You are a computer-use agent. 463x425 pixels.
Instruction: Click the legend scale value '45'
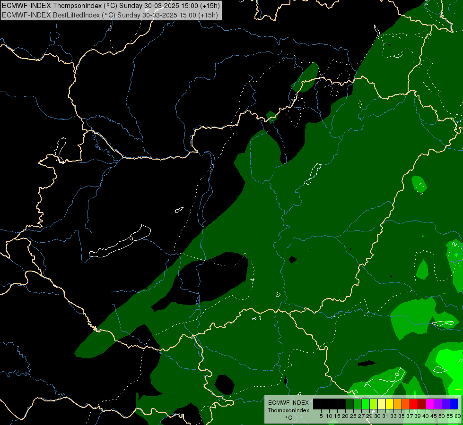(x=434, y=416)
